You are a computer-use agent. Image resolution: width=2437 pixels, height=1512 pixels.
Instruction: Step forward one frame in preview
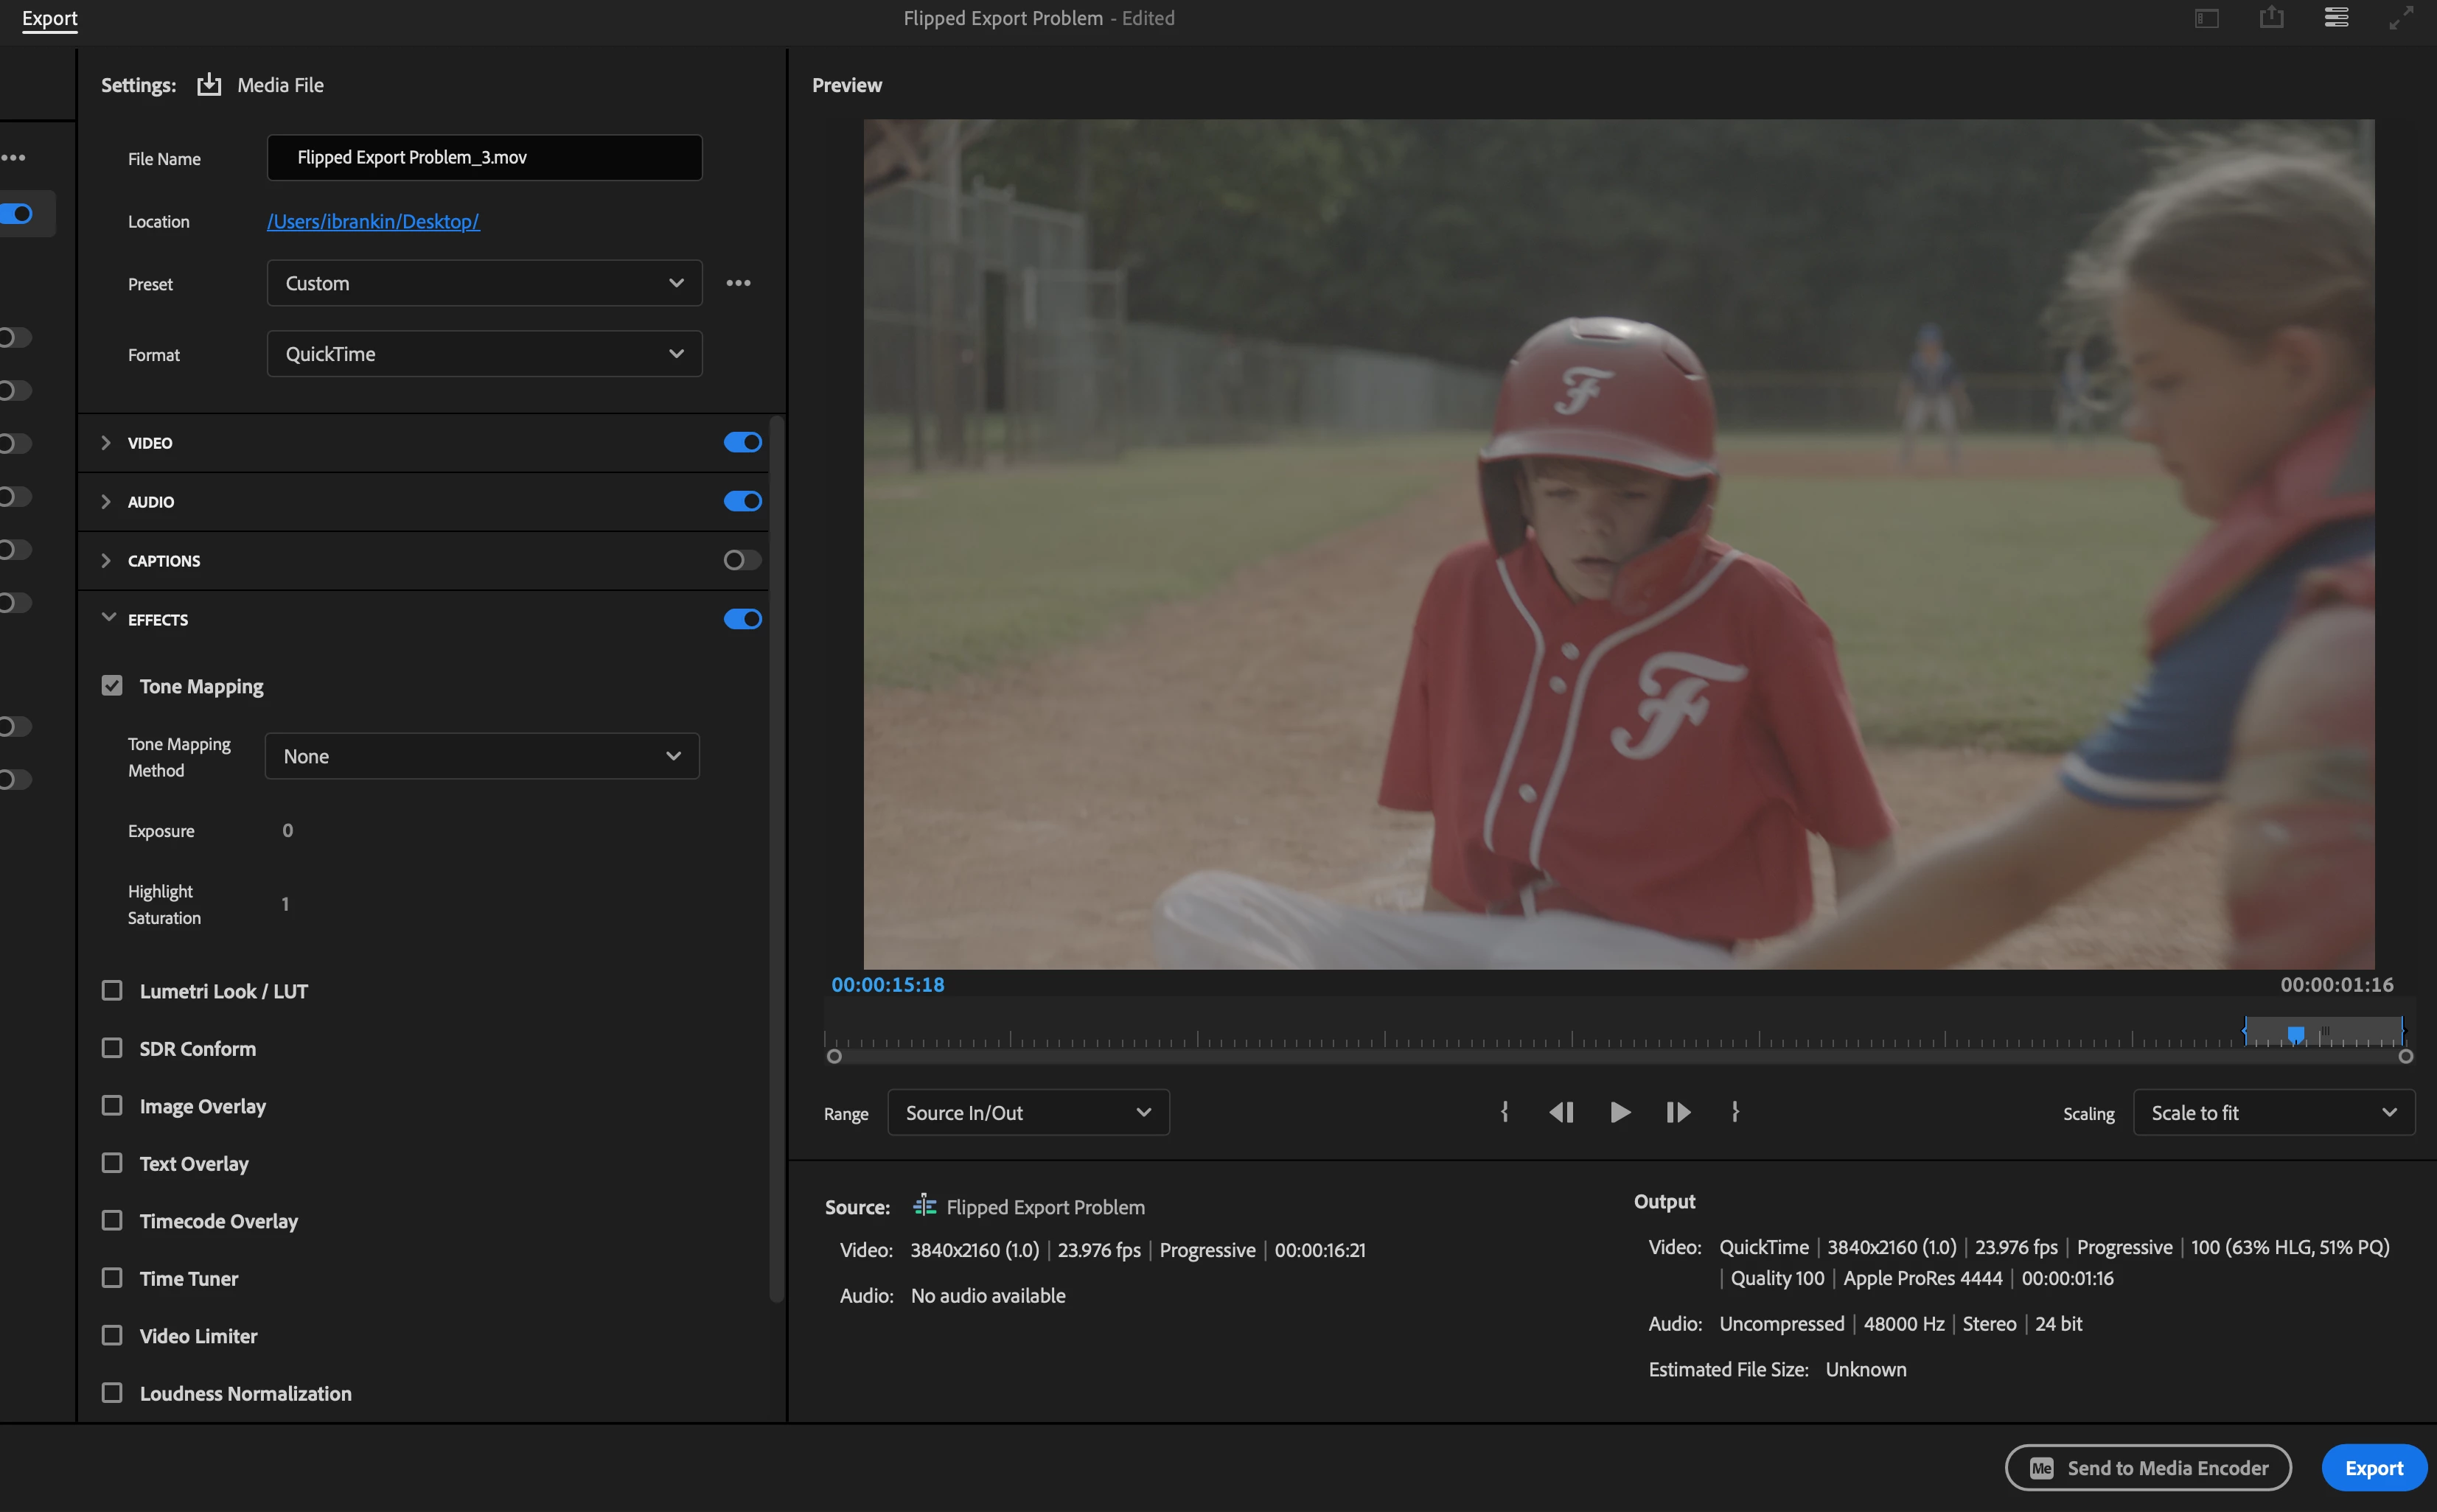click(x=1678, y=1112)
